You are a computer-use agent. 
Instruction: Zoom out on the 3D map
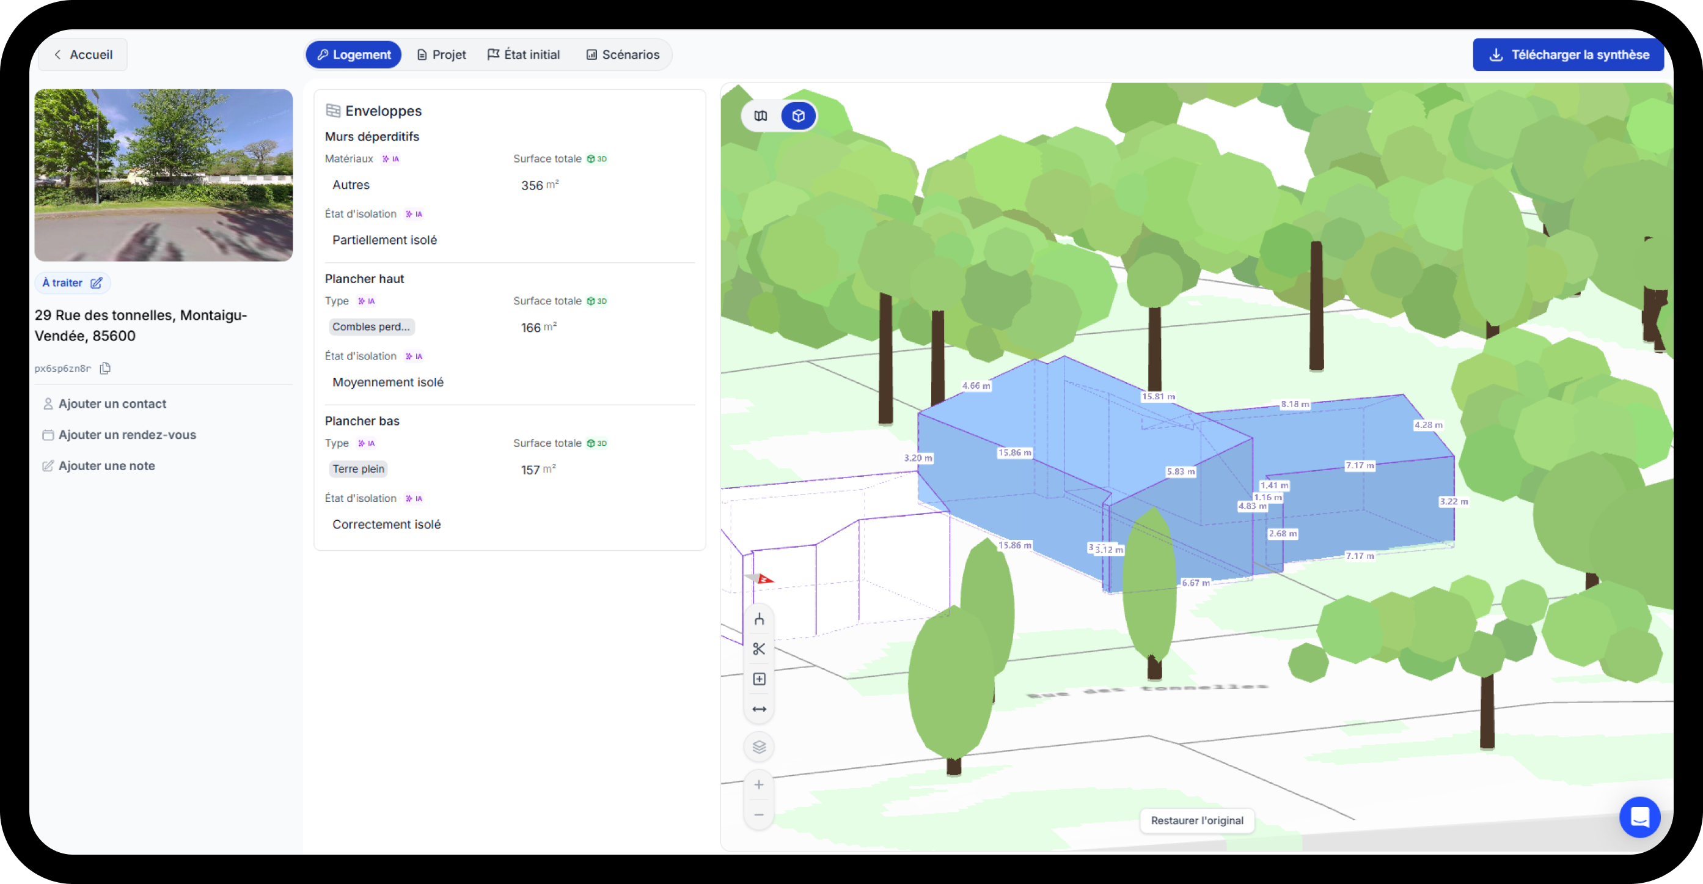point(759,814)
